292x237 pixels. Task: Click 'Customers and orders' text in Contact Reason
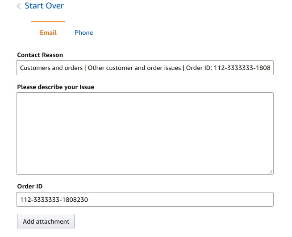pyautogui.click(x=51, y=68)
